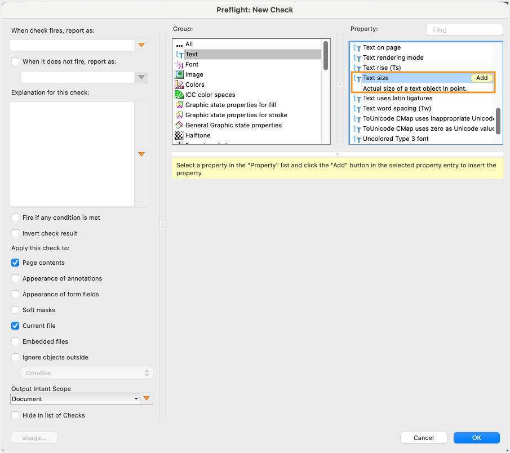The image size is (510, 453).
Task: Check Hide in list of Checks
Action: [x=15, y=415]
